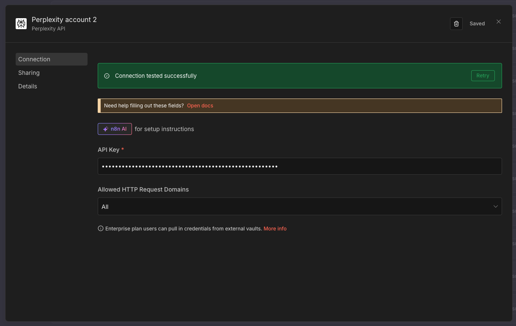
Task: Open docs link for field help
Action: 200,106
